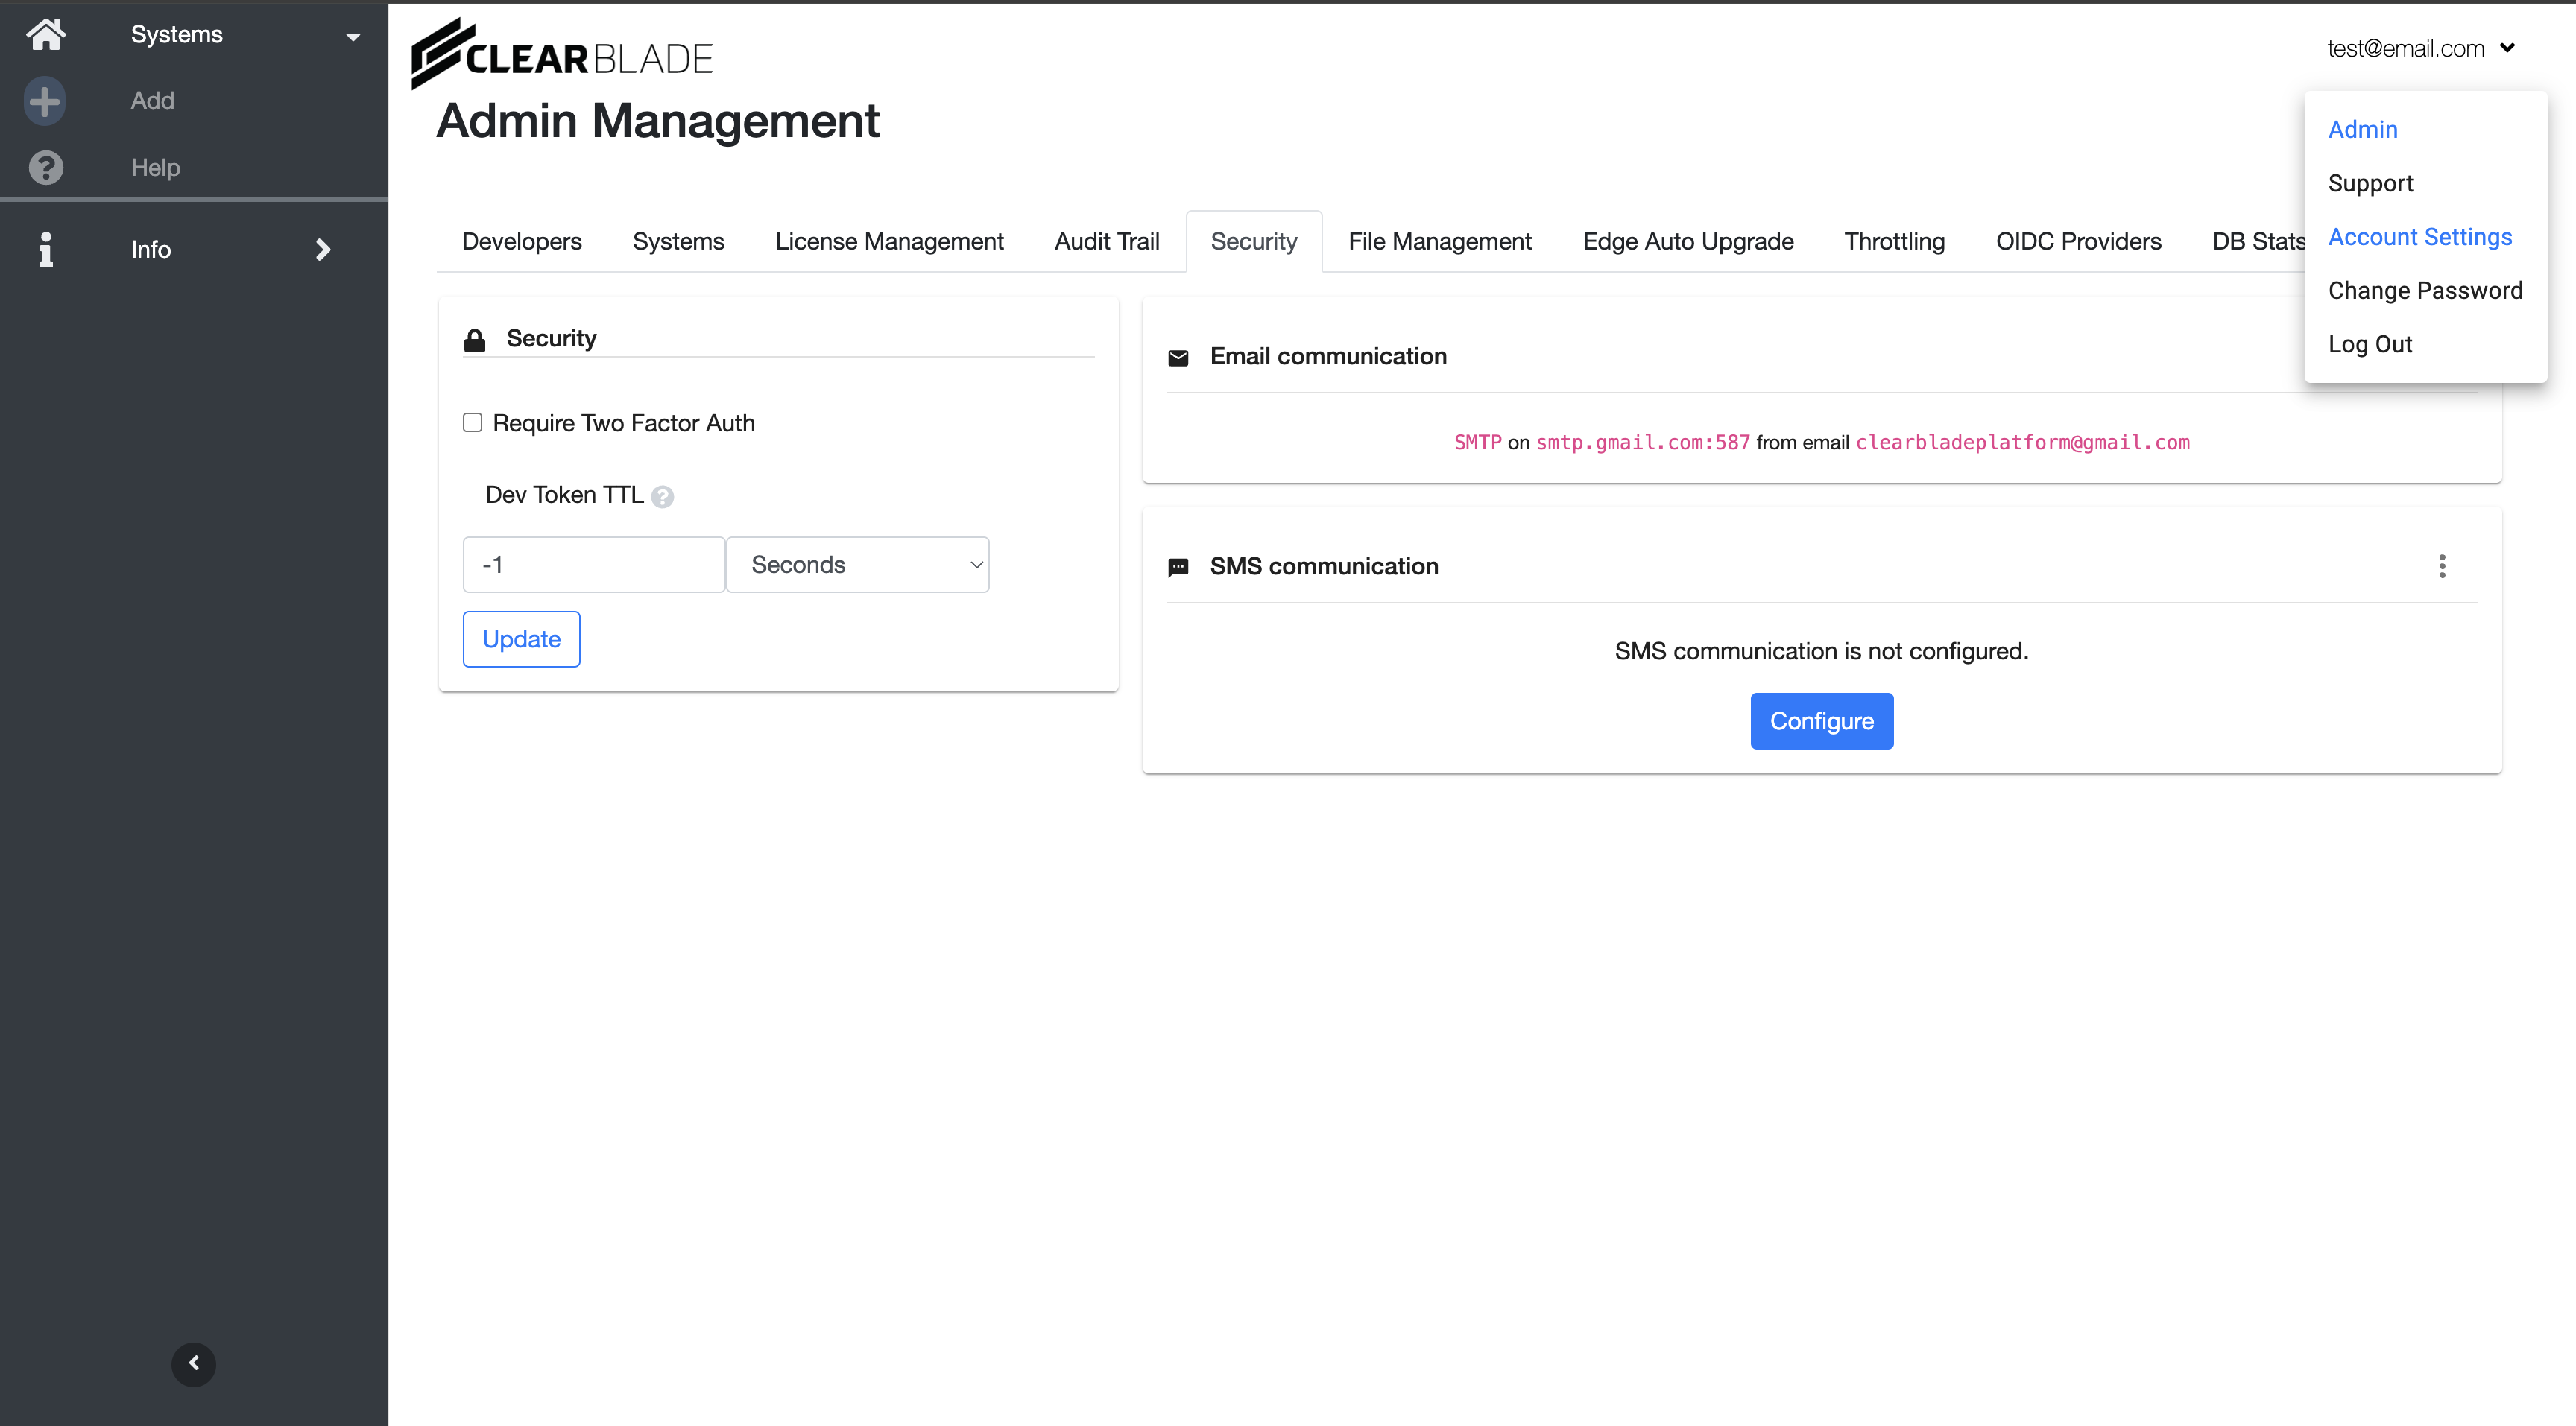This screenshot has width=2576, height=1426.
Task: Open the Seconds unit dropdown
Action: click(x=857, y=565)
